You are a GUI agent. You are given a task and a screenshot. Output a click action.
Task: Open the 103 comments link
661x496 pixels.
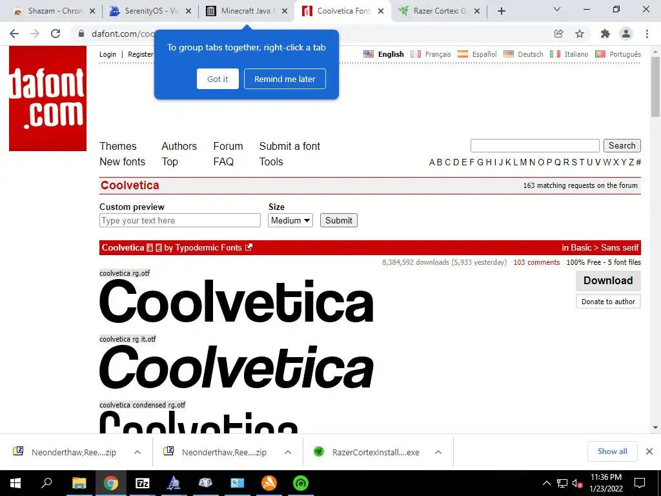pos(536,262)
